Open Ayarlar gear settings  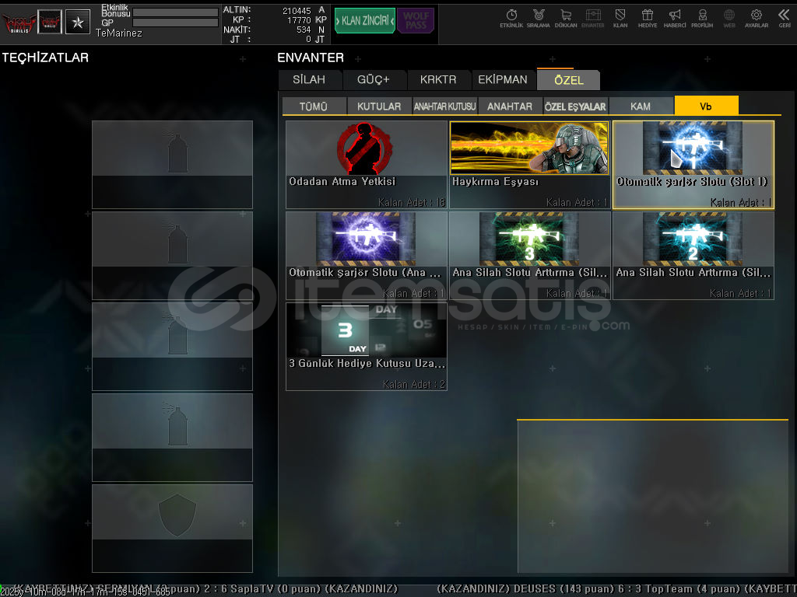coord(756,18)
